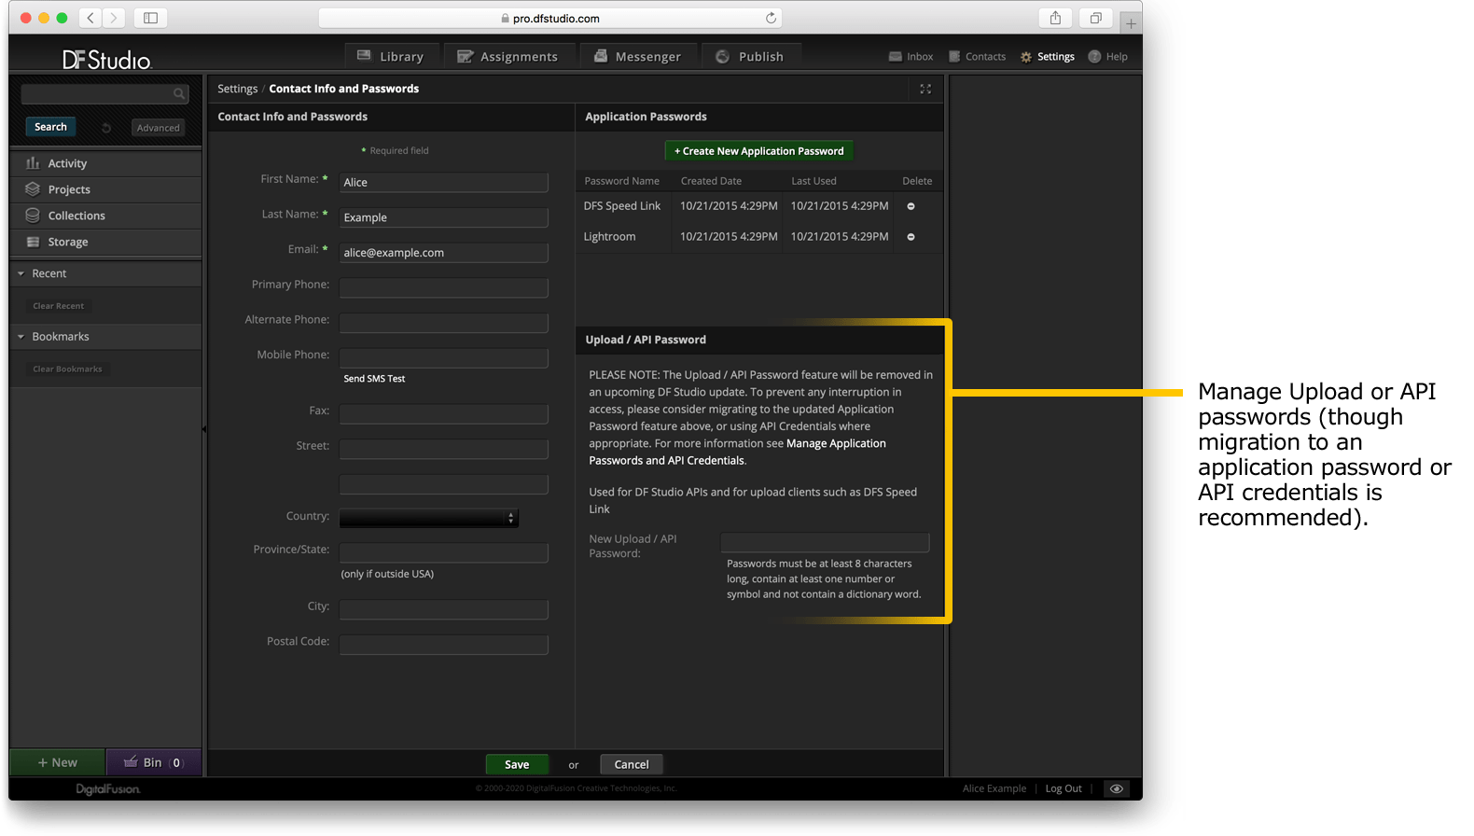This screenshot has width=1474, height=836.
Task: Click the New Upload / API Password field
Action: [825, 543]
